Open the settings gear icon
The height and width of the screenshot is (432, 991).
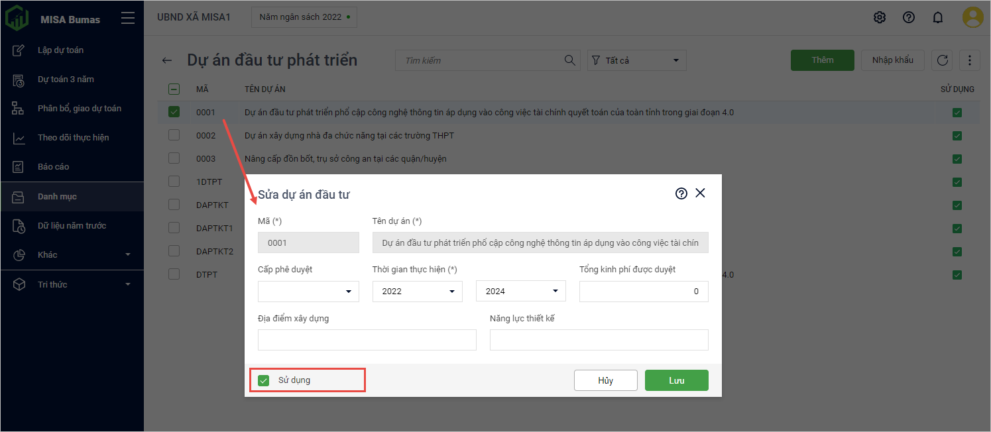click(880, 18)
